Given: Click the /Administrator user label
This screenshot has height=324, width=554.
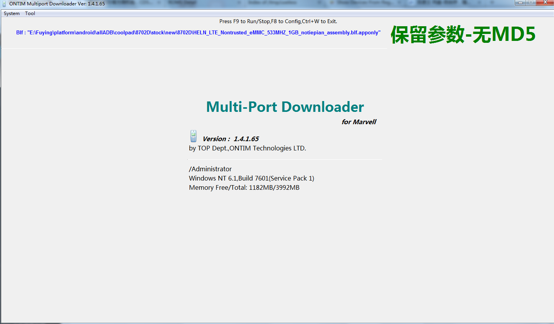Looking at the screenshot, I should pos(210,169).
